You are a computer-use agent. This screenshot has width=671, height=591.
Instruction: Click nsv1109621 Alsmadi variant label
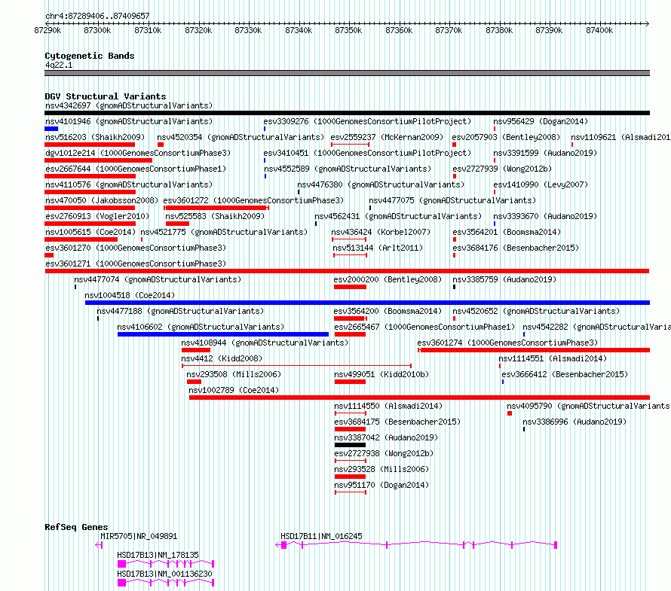620,137
